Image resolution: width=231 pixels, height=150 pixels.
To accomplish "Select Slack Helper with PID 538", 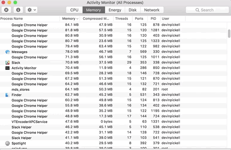I will 113,127.
